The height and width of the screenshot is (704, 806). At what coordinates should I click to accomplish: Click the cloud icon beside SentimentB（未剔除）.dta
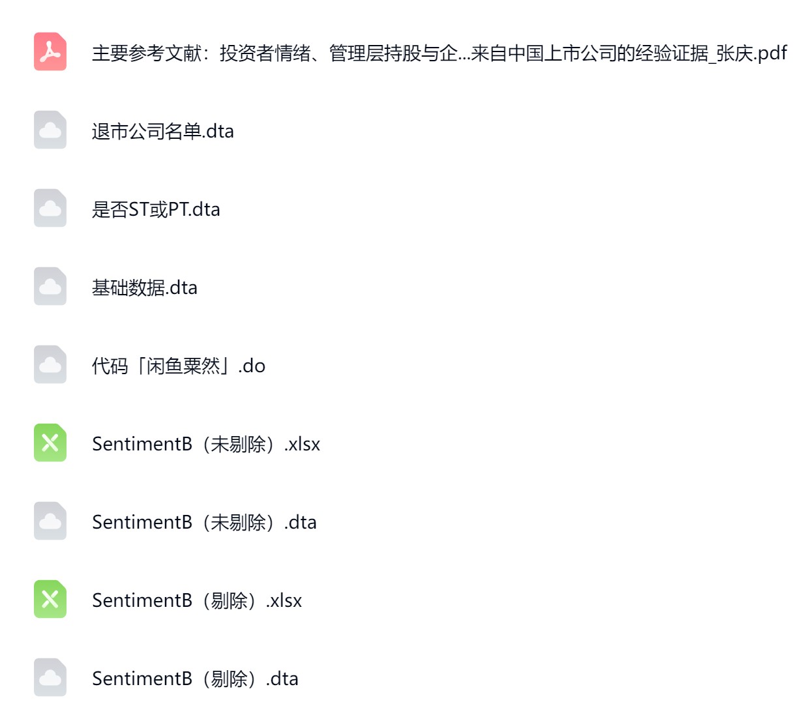[50, 521]
